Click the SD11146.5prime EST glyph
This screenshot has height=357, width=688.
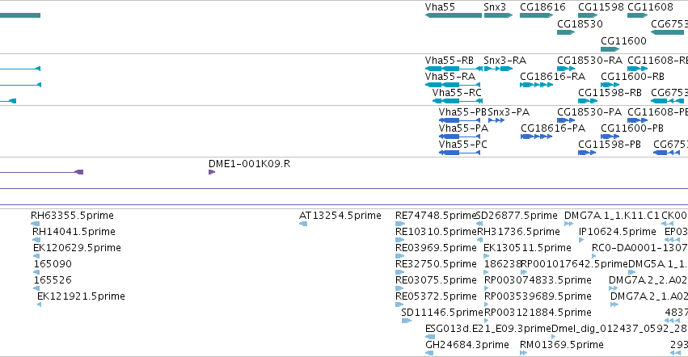tap(407, 321)
